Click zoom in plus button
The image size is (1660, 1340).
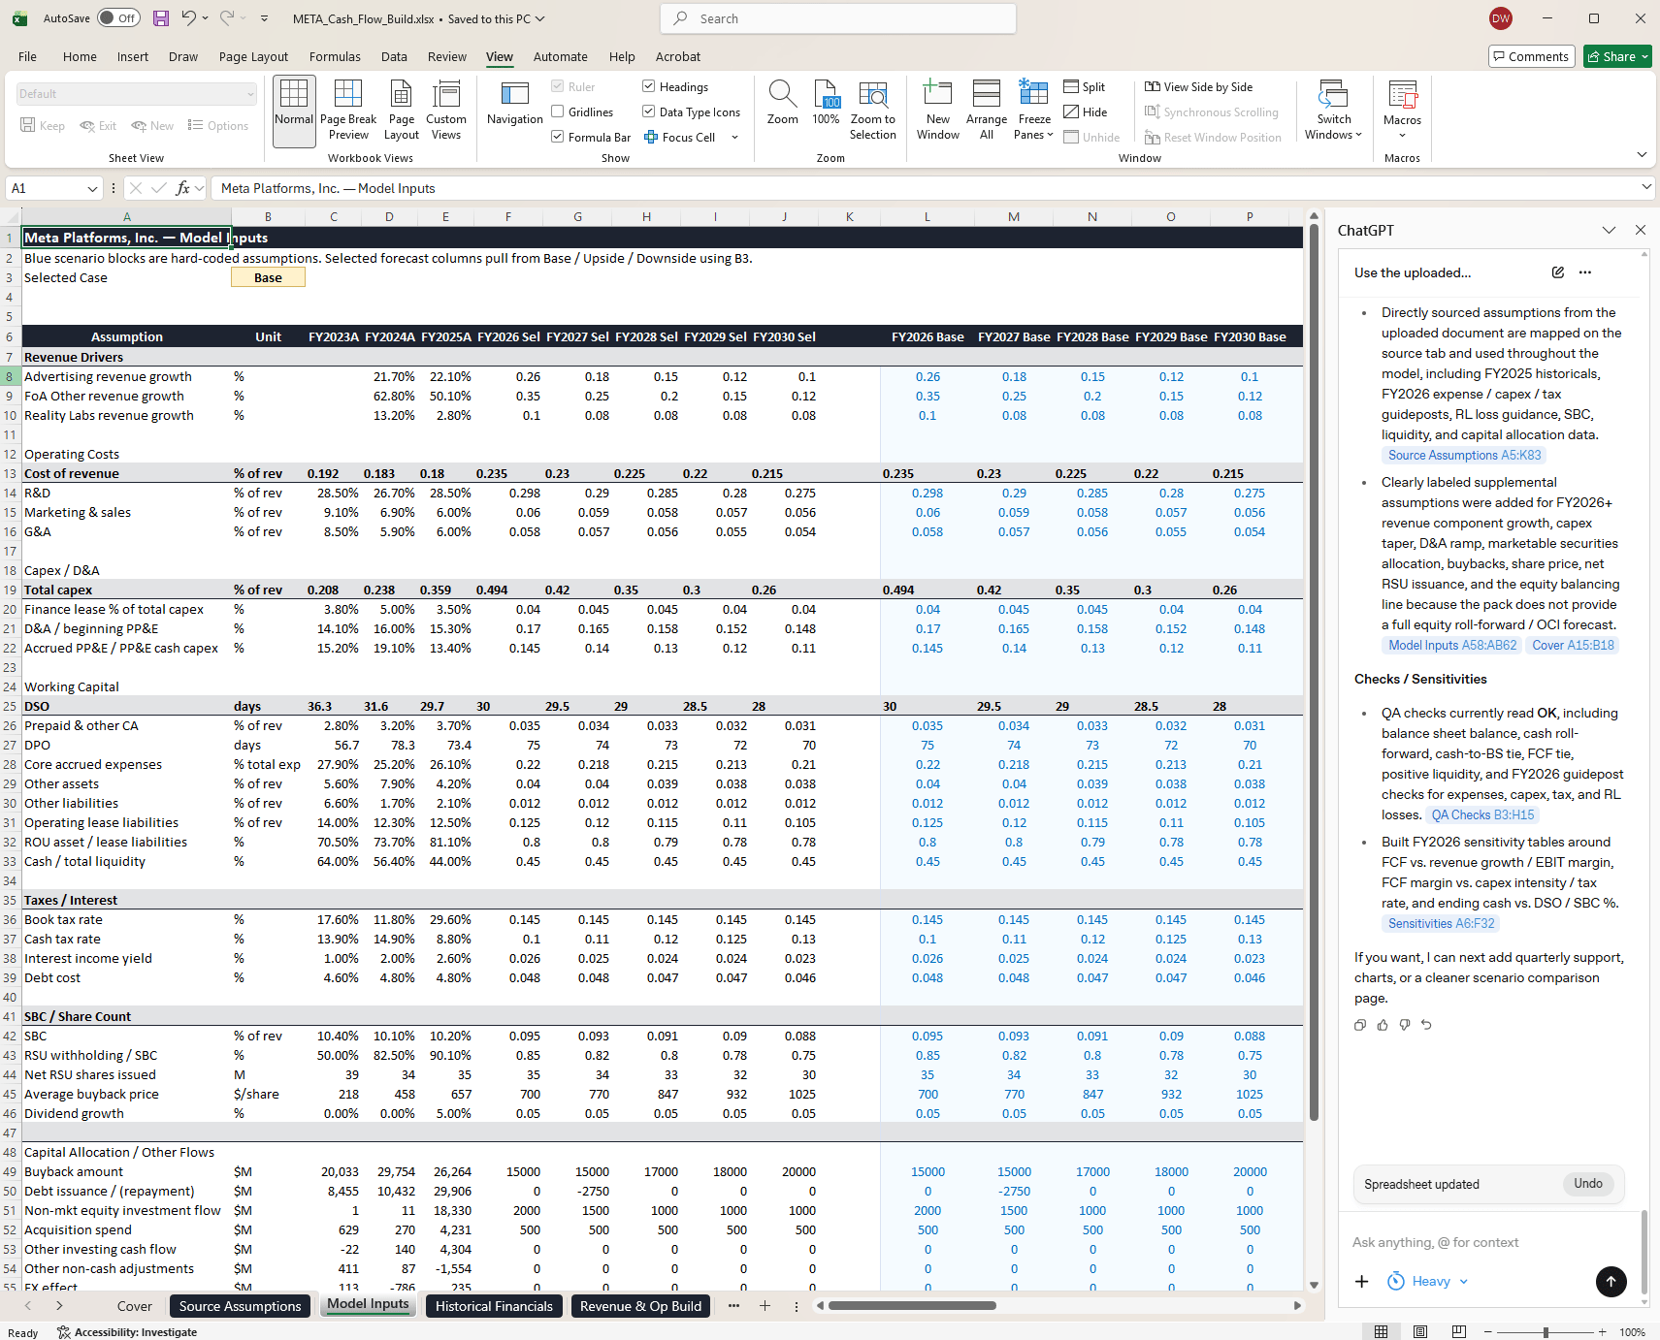point(1603,1332)
